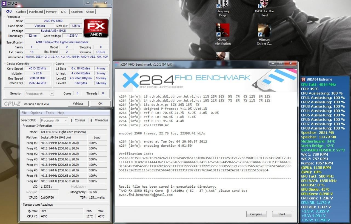Click the Instructions field in CPU-Z
Image resolution: width=351 pixels, height=224 pixels.
(x=67, y=57)
